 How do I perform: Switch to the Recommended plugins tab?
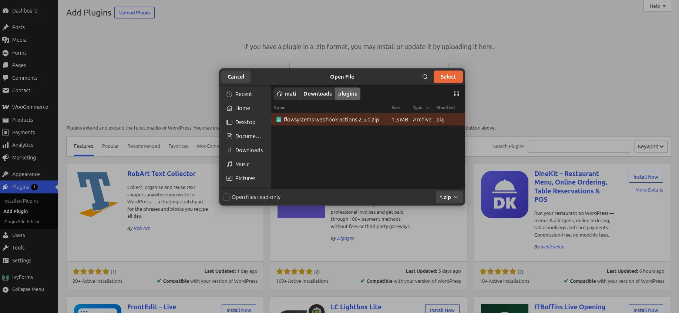coord(144,146)
